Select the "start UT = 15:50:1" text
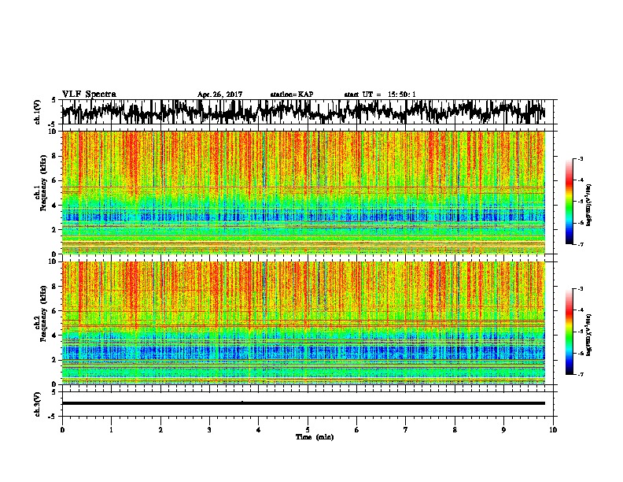This screenshot has width=623, height=482. coord(380,95)
